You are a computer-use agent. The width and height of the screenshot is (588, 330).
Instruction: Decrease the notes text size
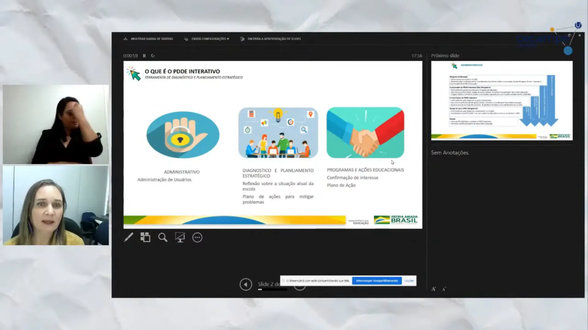tap(444, 289)
